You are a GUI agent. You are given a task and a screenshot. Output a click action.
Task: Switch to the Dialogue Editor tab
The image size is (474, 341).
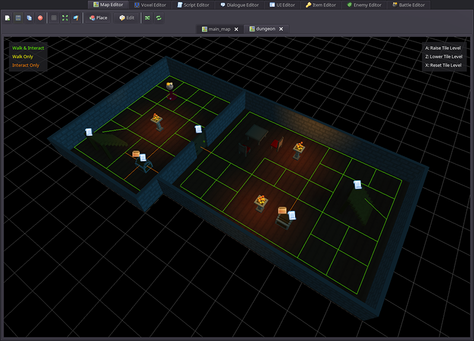(239, 5)
